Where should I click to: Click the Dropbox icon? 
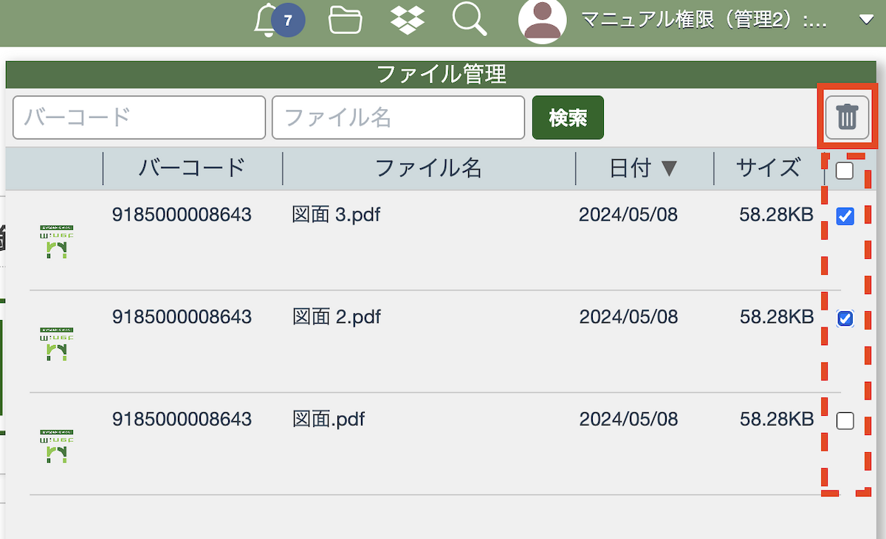(408, 20)
